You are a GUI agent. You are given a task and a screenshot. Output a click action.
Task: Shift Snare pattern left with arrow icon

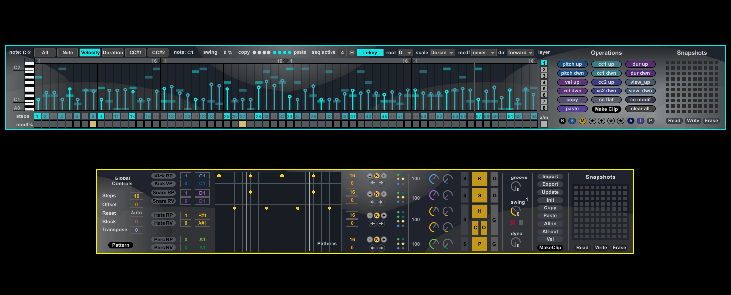pyautogui.click(x=373, y=202)
